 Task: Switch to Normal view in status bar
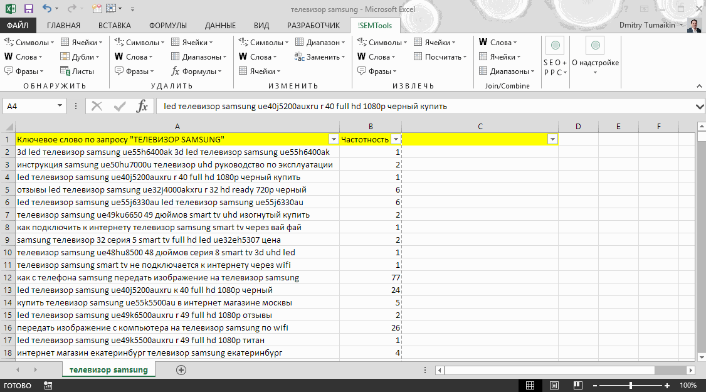(530, 385)
